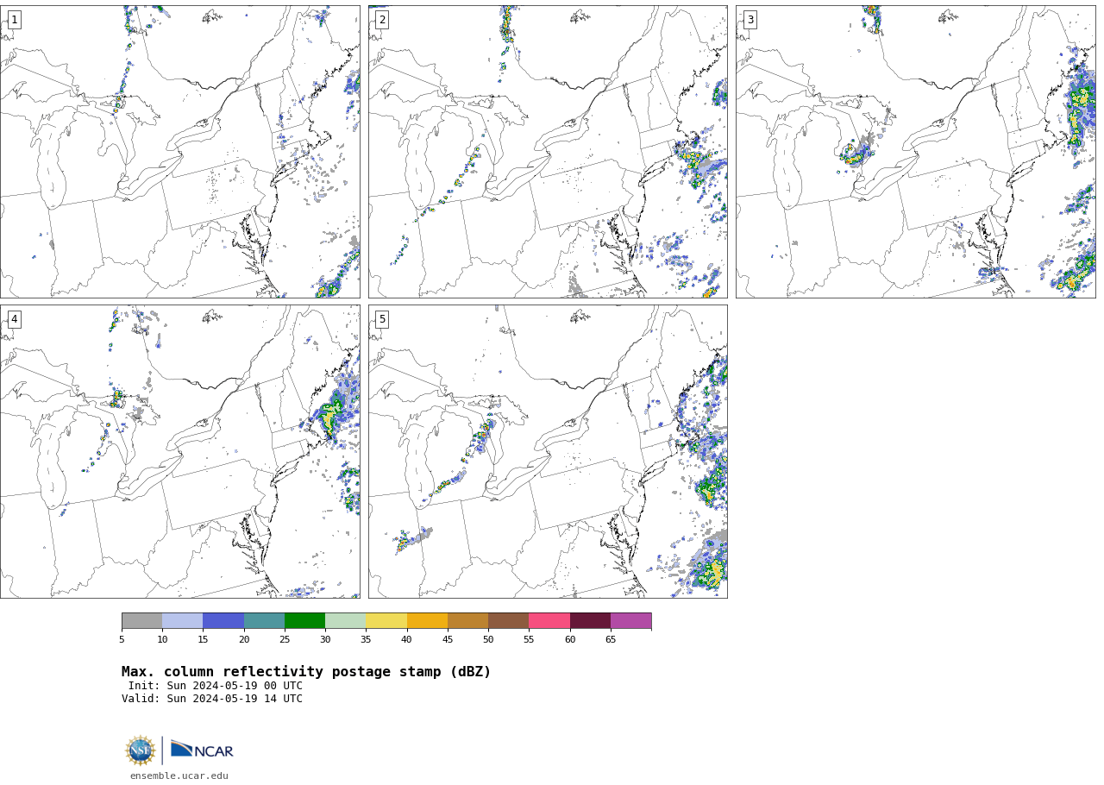Viewport: 1104px width, 785px height.
Task: Click the Max. column reflectivity title
Action: pyautogui.click(x=306, y=672)
